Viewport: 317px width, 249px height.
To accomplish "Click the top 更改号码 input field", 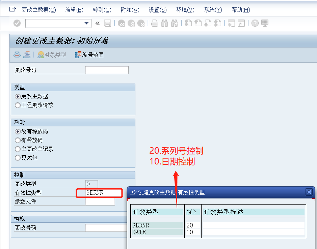I will (x=107, y=70).
